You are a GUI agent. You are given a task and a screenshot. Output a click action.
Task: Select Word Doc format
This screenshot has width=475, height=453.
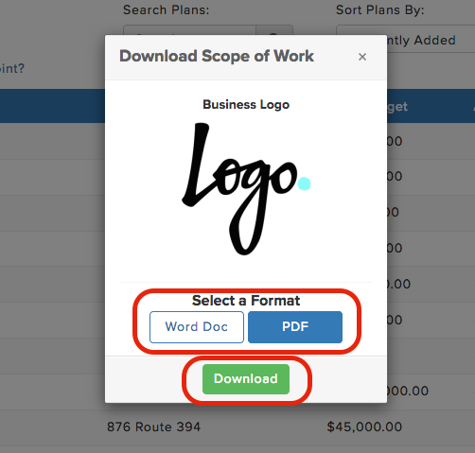[x=197, y=327]
